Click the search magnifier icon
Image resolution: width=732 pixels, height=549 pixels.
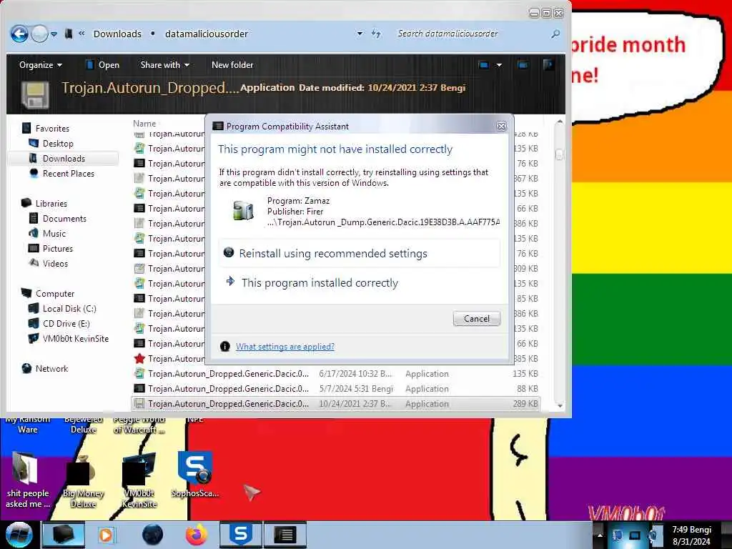tap(555, 34)
